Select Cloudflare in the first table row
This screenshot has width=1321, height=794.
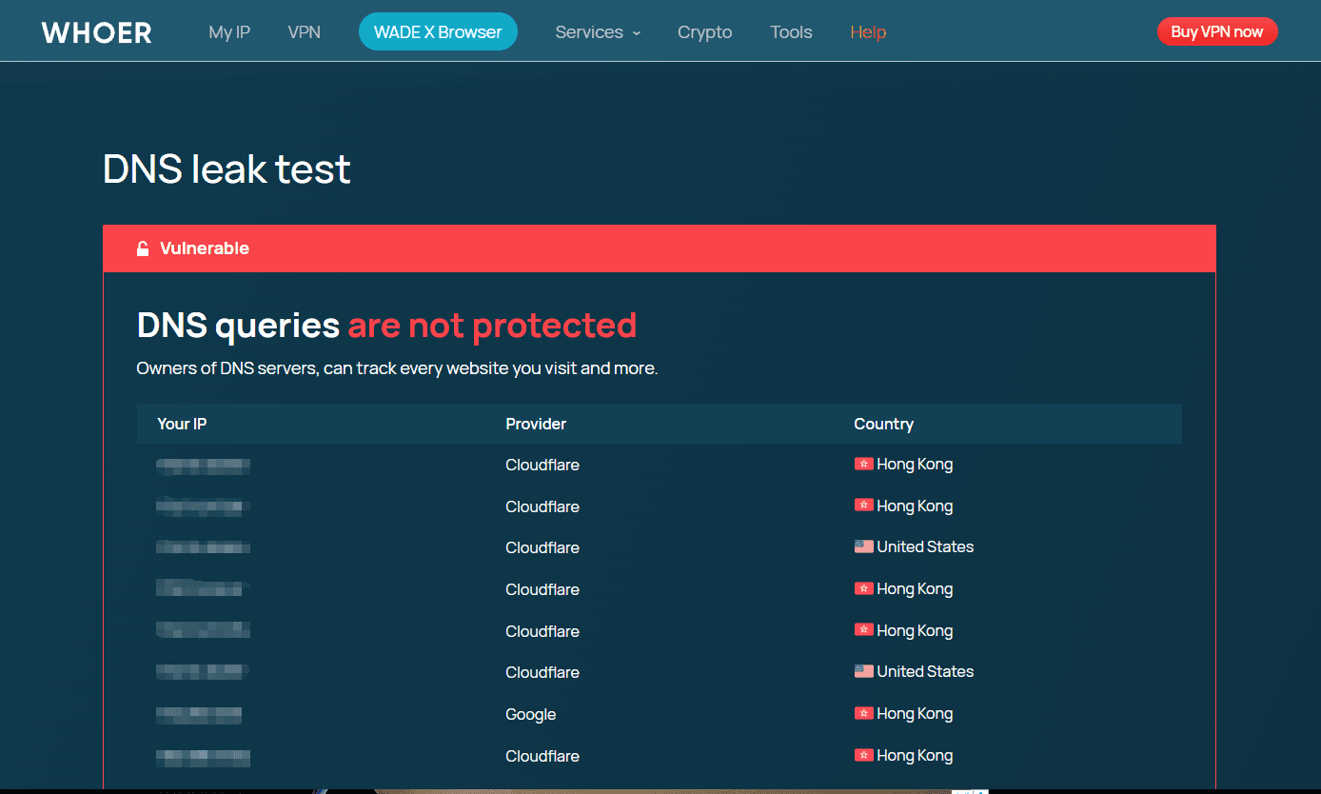(x=542, y=465)
